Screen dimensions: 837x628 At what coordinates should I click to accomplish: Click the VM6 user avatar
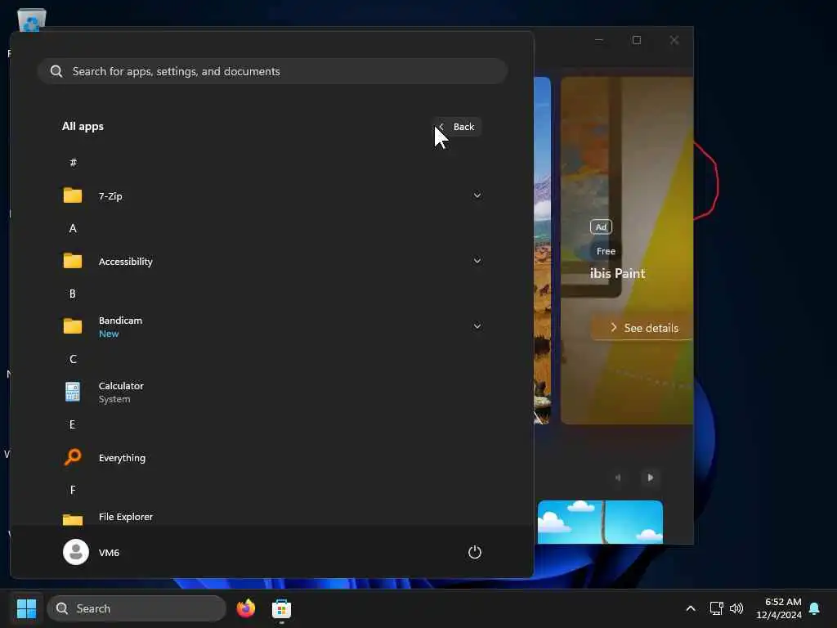click(76, 552)
